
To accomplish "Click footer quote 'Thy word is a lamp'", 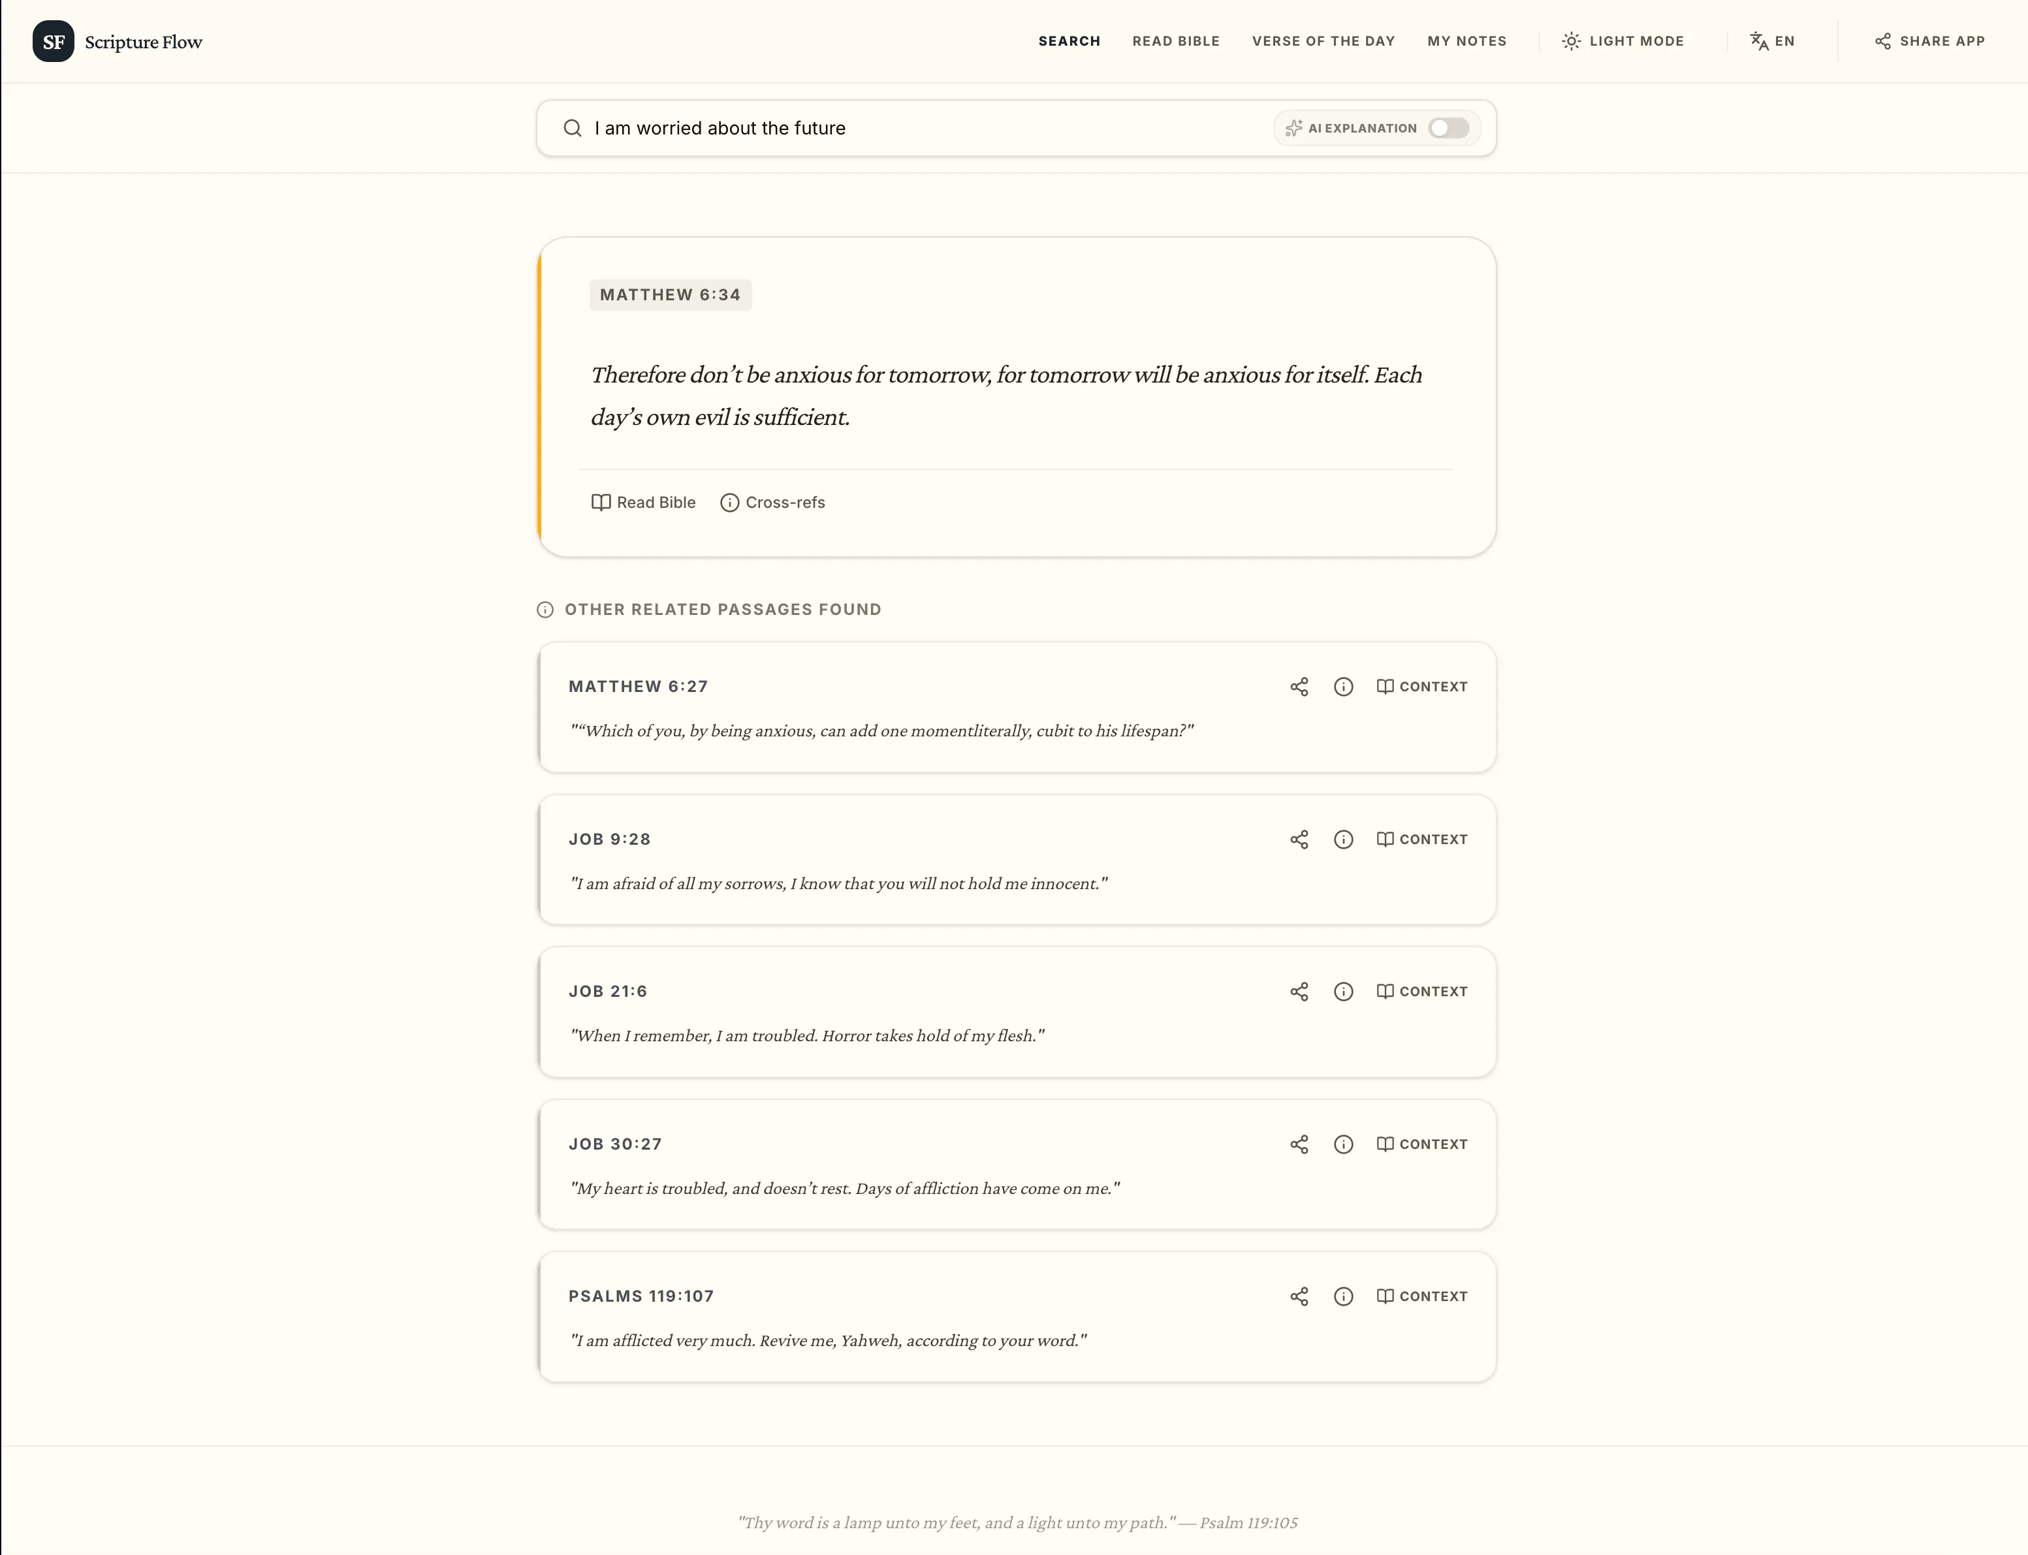I will [x=1017, y=1522].
